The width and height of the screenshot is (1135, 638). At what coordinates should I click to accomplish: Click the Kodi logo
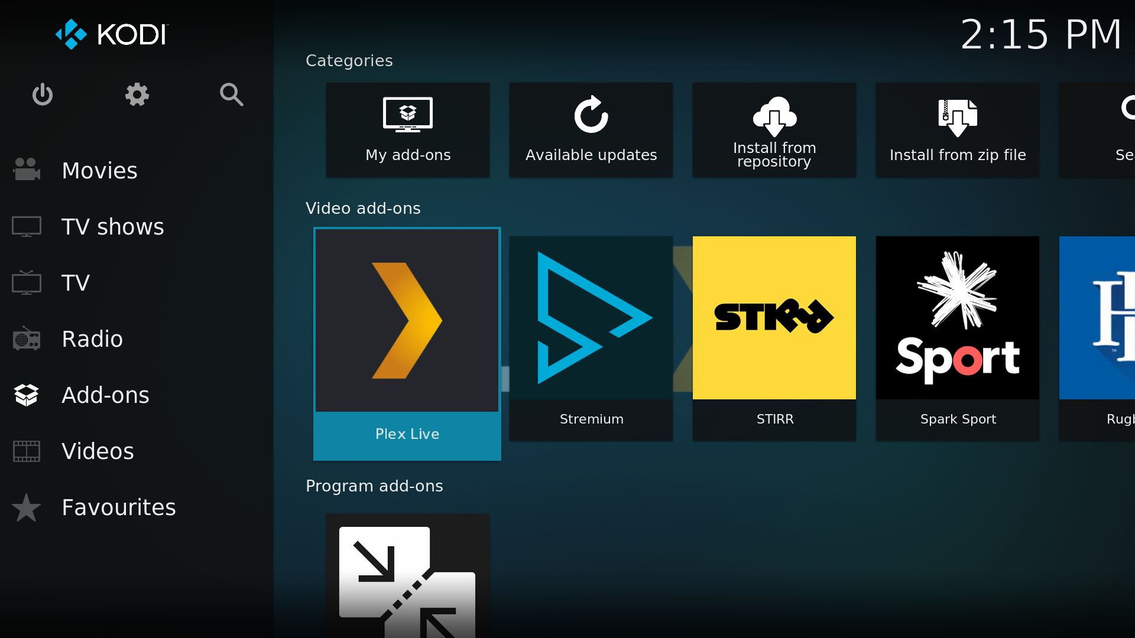[x=111, y=34]
